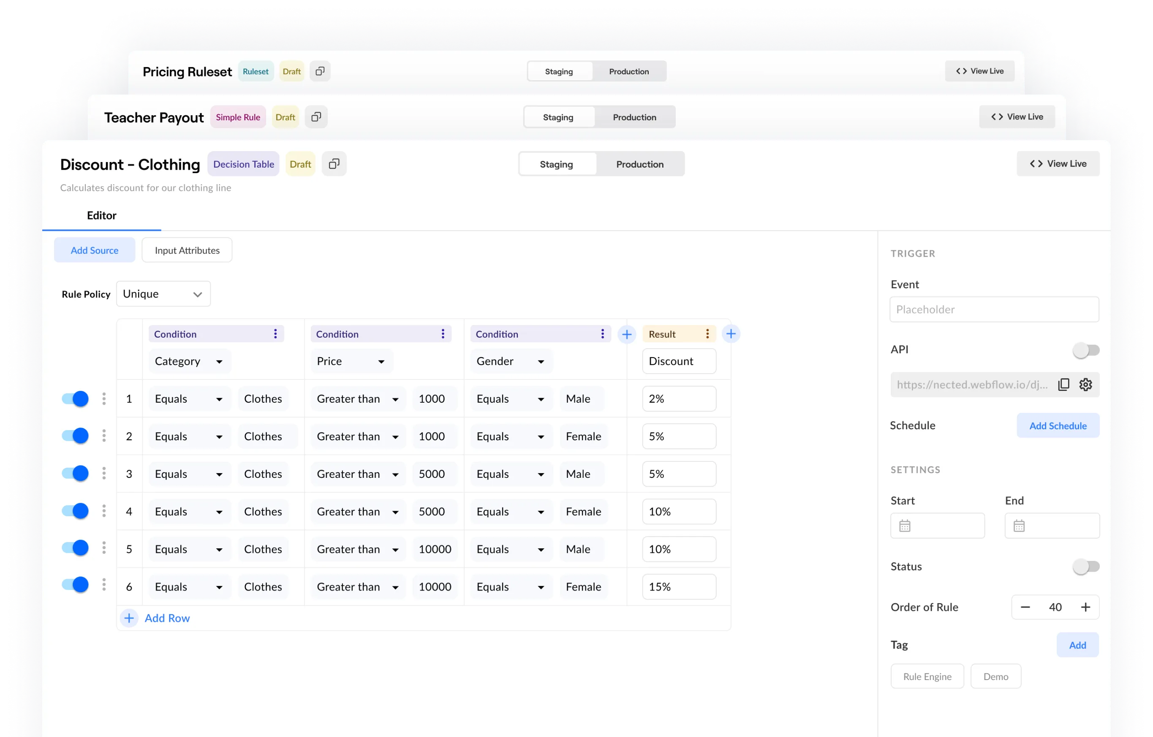The height and width of the screenshot is (737, 1153).
Task: Open the first Condition column menu
Action: 275,333
